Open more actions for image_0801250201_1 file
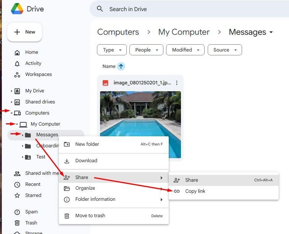Screen dimensions: 289x234 tap(177, 83)
